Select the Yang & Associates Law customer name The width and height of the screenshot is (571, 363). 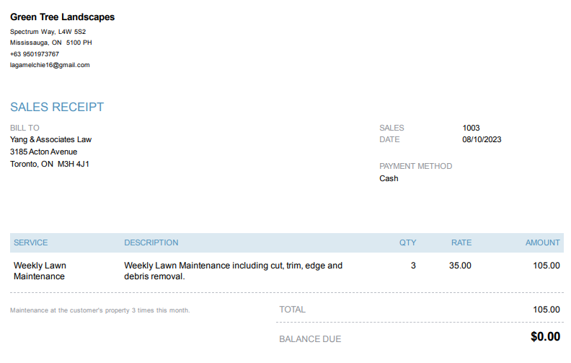pyautogui.click(x=51, y=139)
